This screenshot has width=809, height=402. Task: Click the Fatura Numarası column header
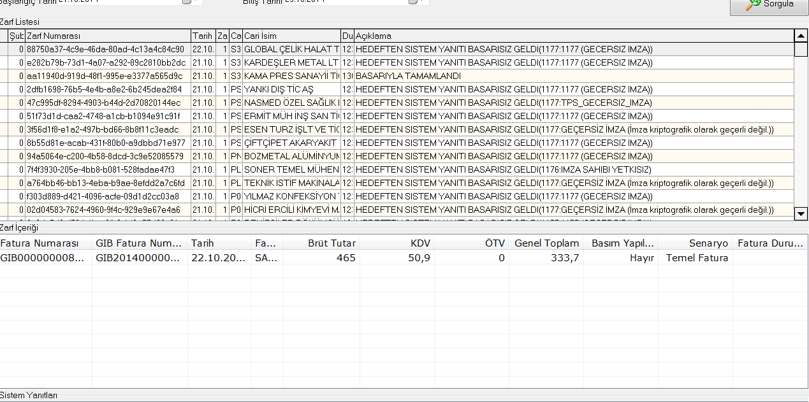46,243
